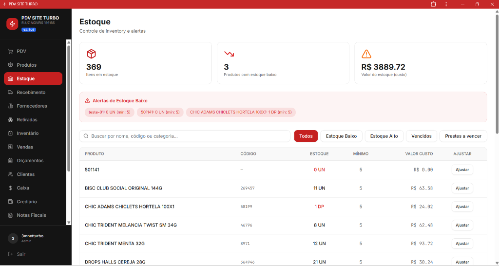Click the main page vertical scrollbar thumb

tap(497, 74)
